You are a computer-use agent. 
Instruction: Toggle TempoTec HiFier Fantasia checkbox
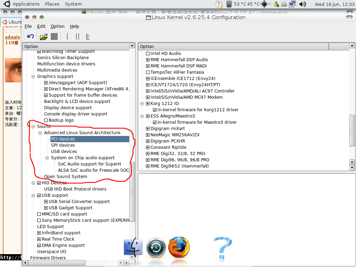tap(147, 72)
